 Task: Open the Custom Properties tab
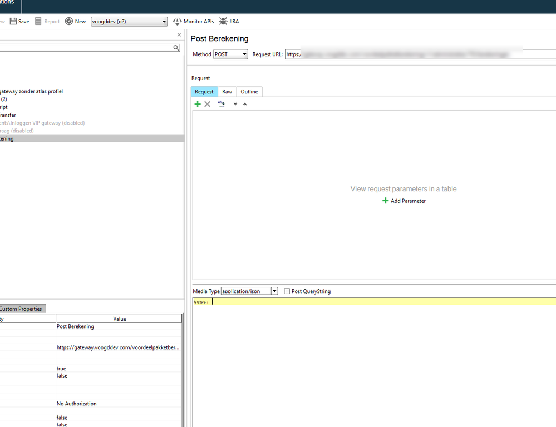[x=21, y=309]
